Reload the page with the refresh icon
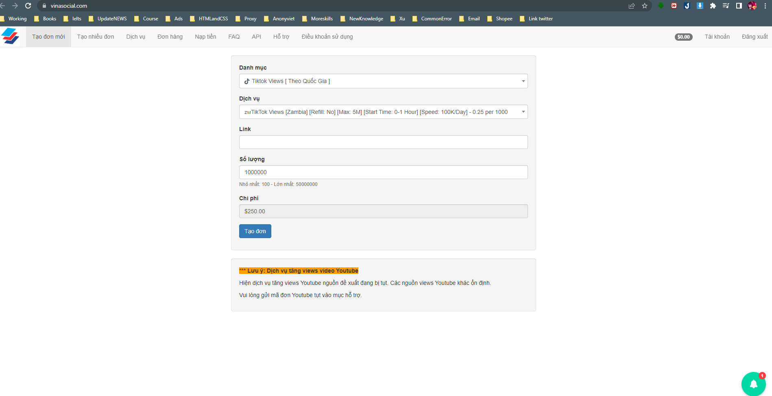This screenshot has height=396, width=772. pos(28,6)
